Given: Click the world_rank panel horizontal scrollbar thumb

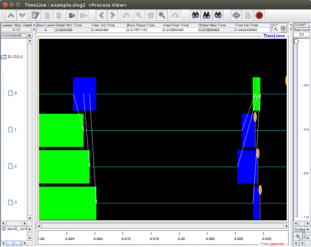Looking at the screenshot, I should (14, 243).
